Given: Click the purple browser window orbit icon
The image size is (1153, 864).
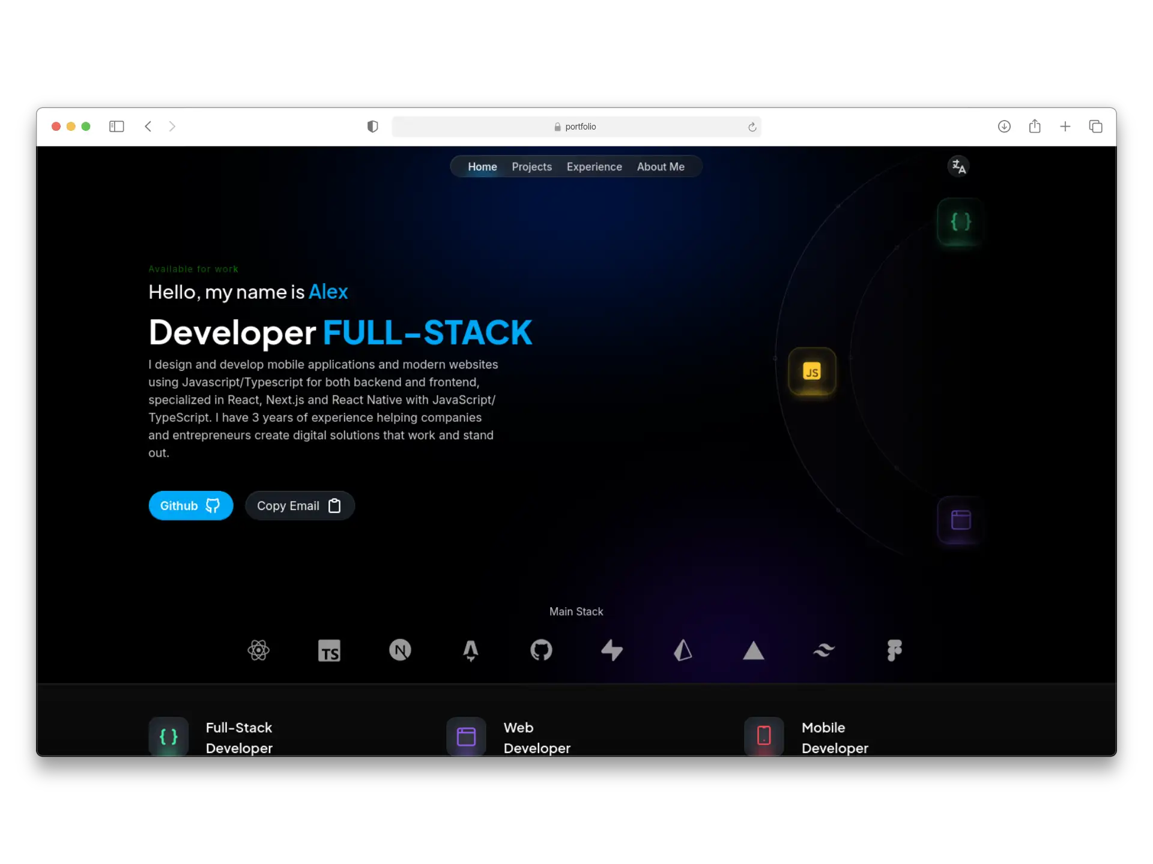Looking at the screenshot, I should coord(960,520).
